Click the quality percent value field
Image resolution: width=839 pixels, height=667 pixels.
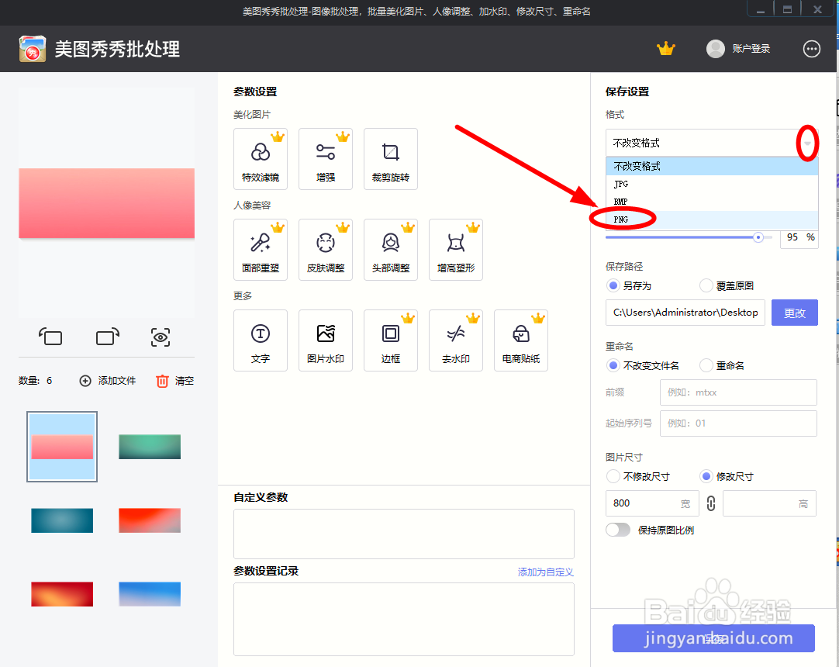click(799, 237)
